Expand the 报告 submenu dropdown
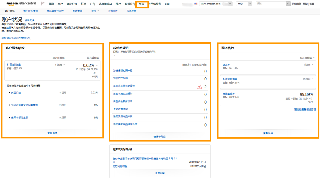The width and height of the screenshot is (320, 180). (98, 11)
